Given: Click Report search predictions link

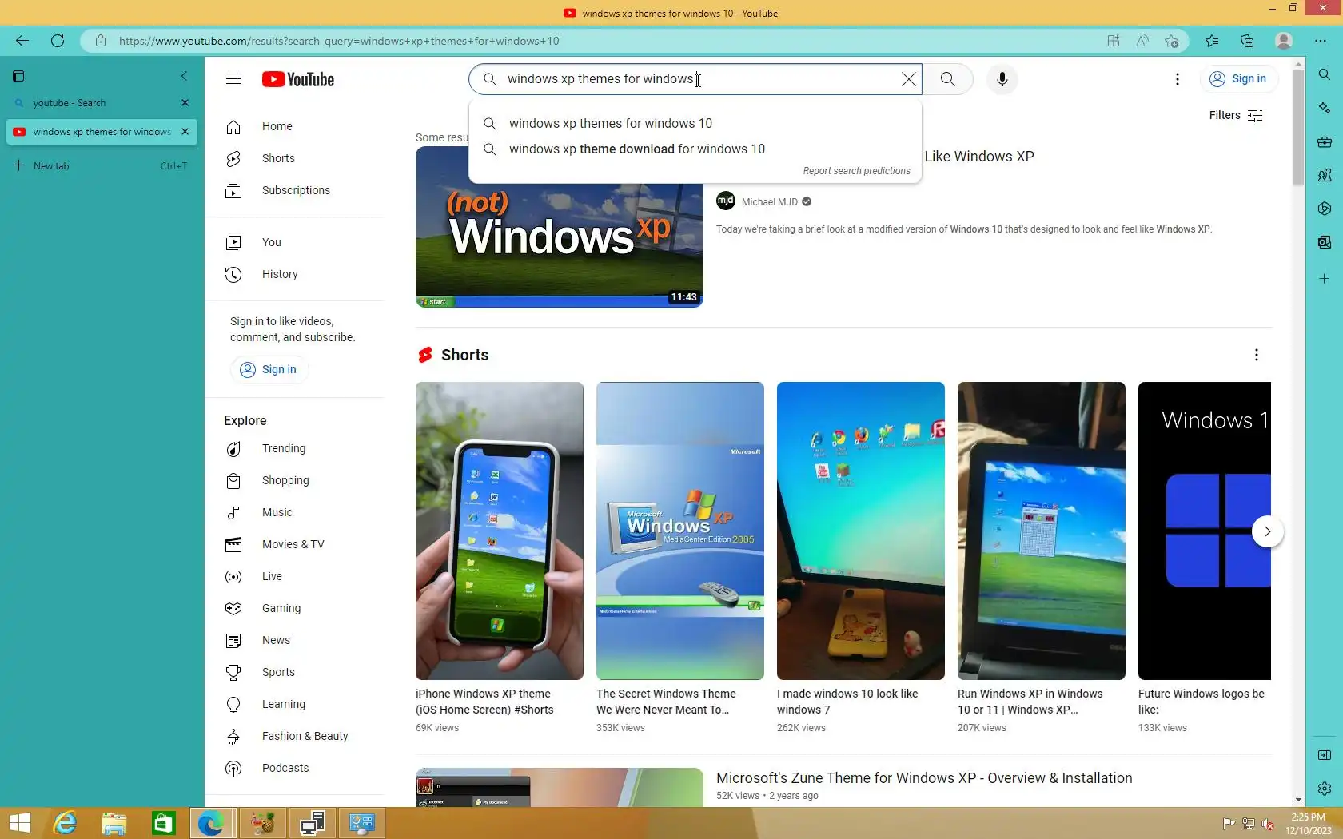Looking at the screenshot, I should [856, 171].
